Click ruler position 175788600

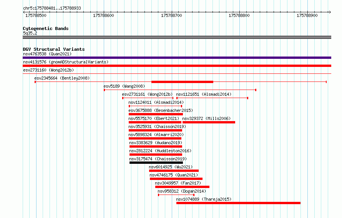[104, 15]
